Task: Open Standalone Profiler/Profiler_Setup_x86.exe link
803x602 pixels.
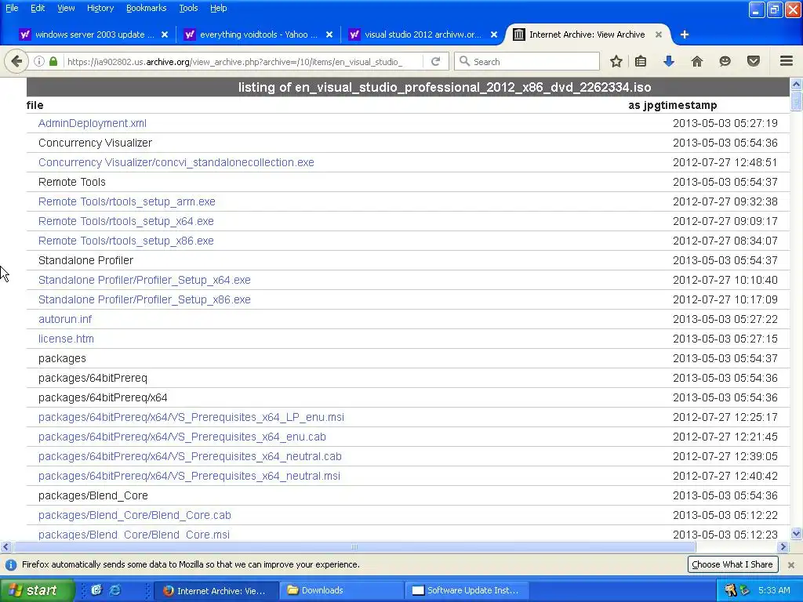Action: pos(144,299)
